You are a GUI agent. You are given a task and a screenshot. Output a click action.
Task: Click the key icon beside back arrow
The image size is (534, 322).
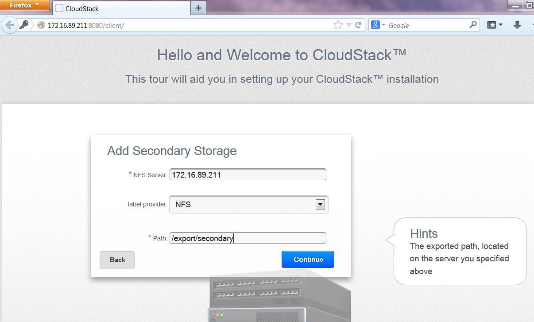24,25
